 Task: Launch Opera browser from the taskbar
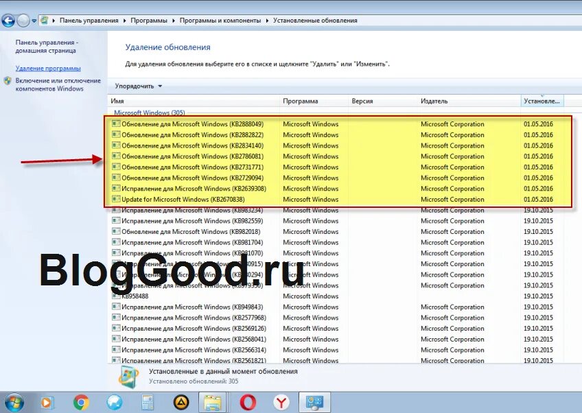248,402
